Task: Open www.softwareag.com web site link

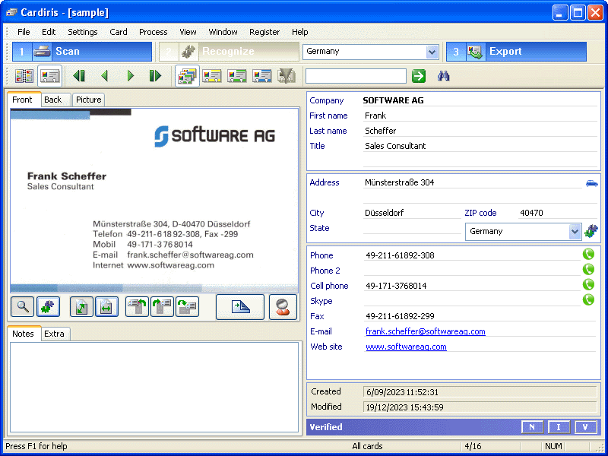Action: coord(406,347)
